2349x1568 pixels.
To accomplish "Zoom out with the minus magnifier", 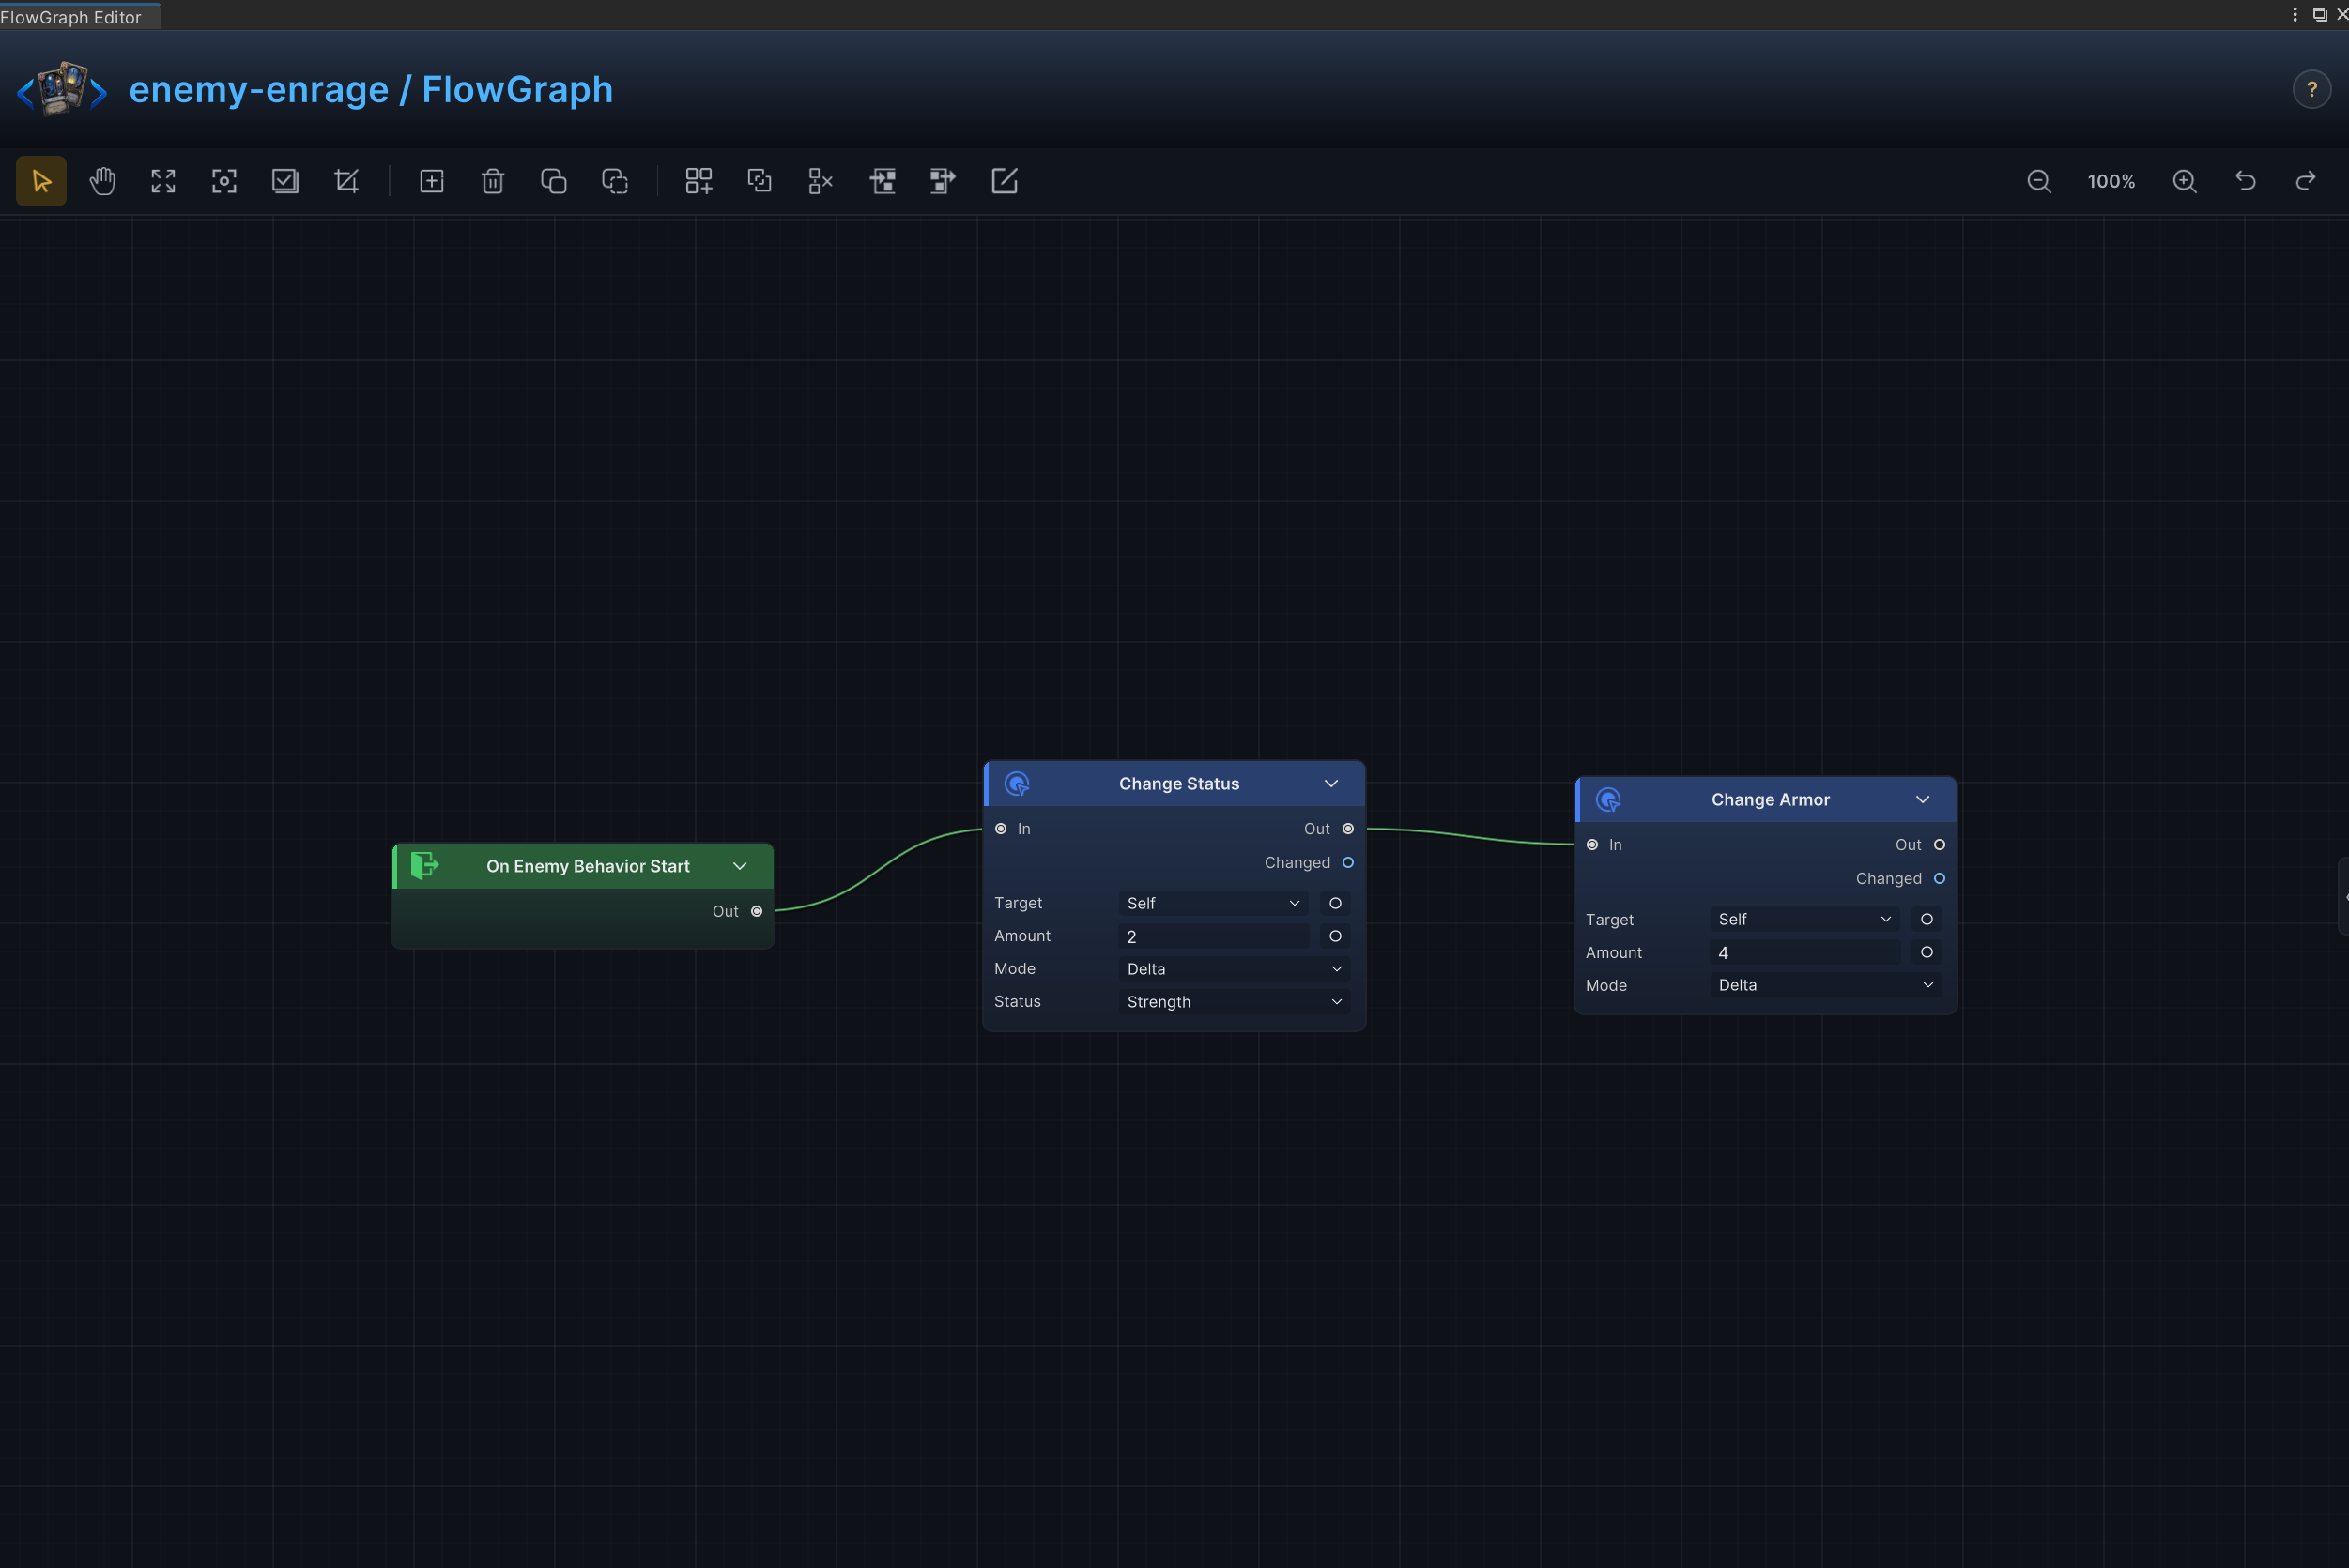I will click(2039, 181).
